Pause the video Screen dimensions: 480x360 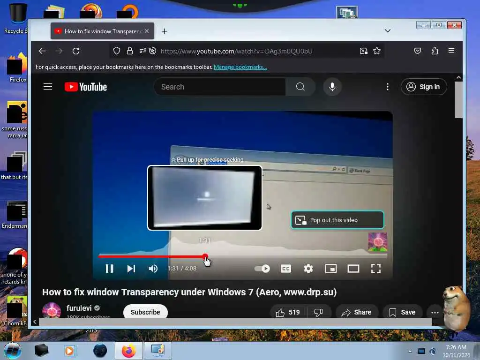pyautogui.click(x=109, y=269)
